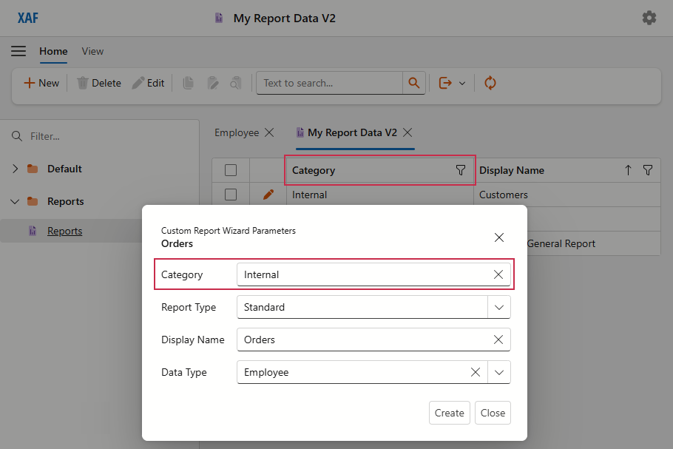Open the hamburger navigation menu
The width and height of the screenshot is (673, 449).
(18, 51)
